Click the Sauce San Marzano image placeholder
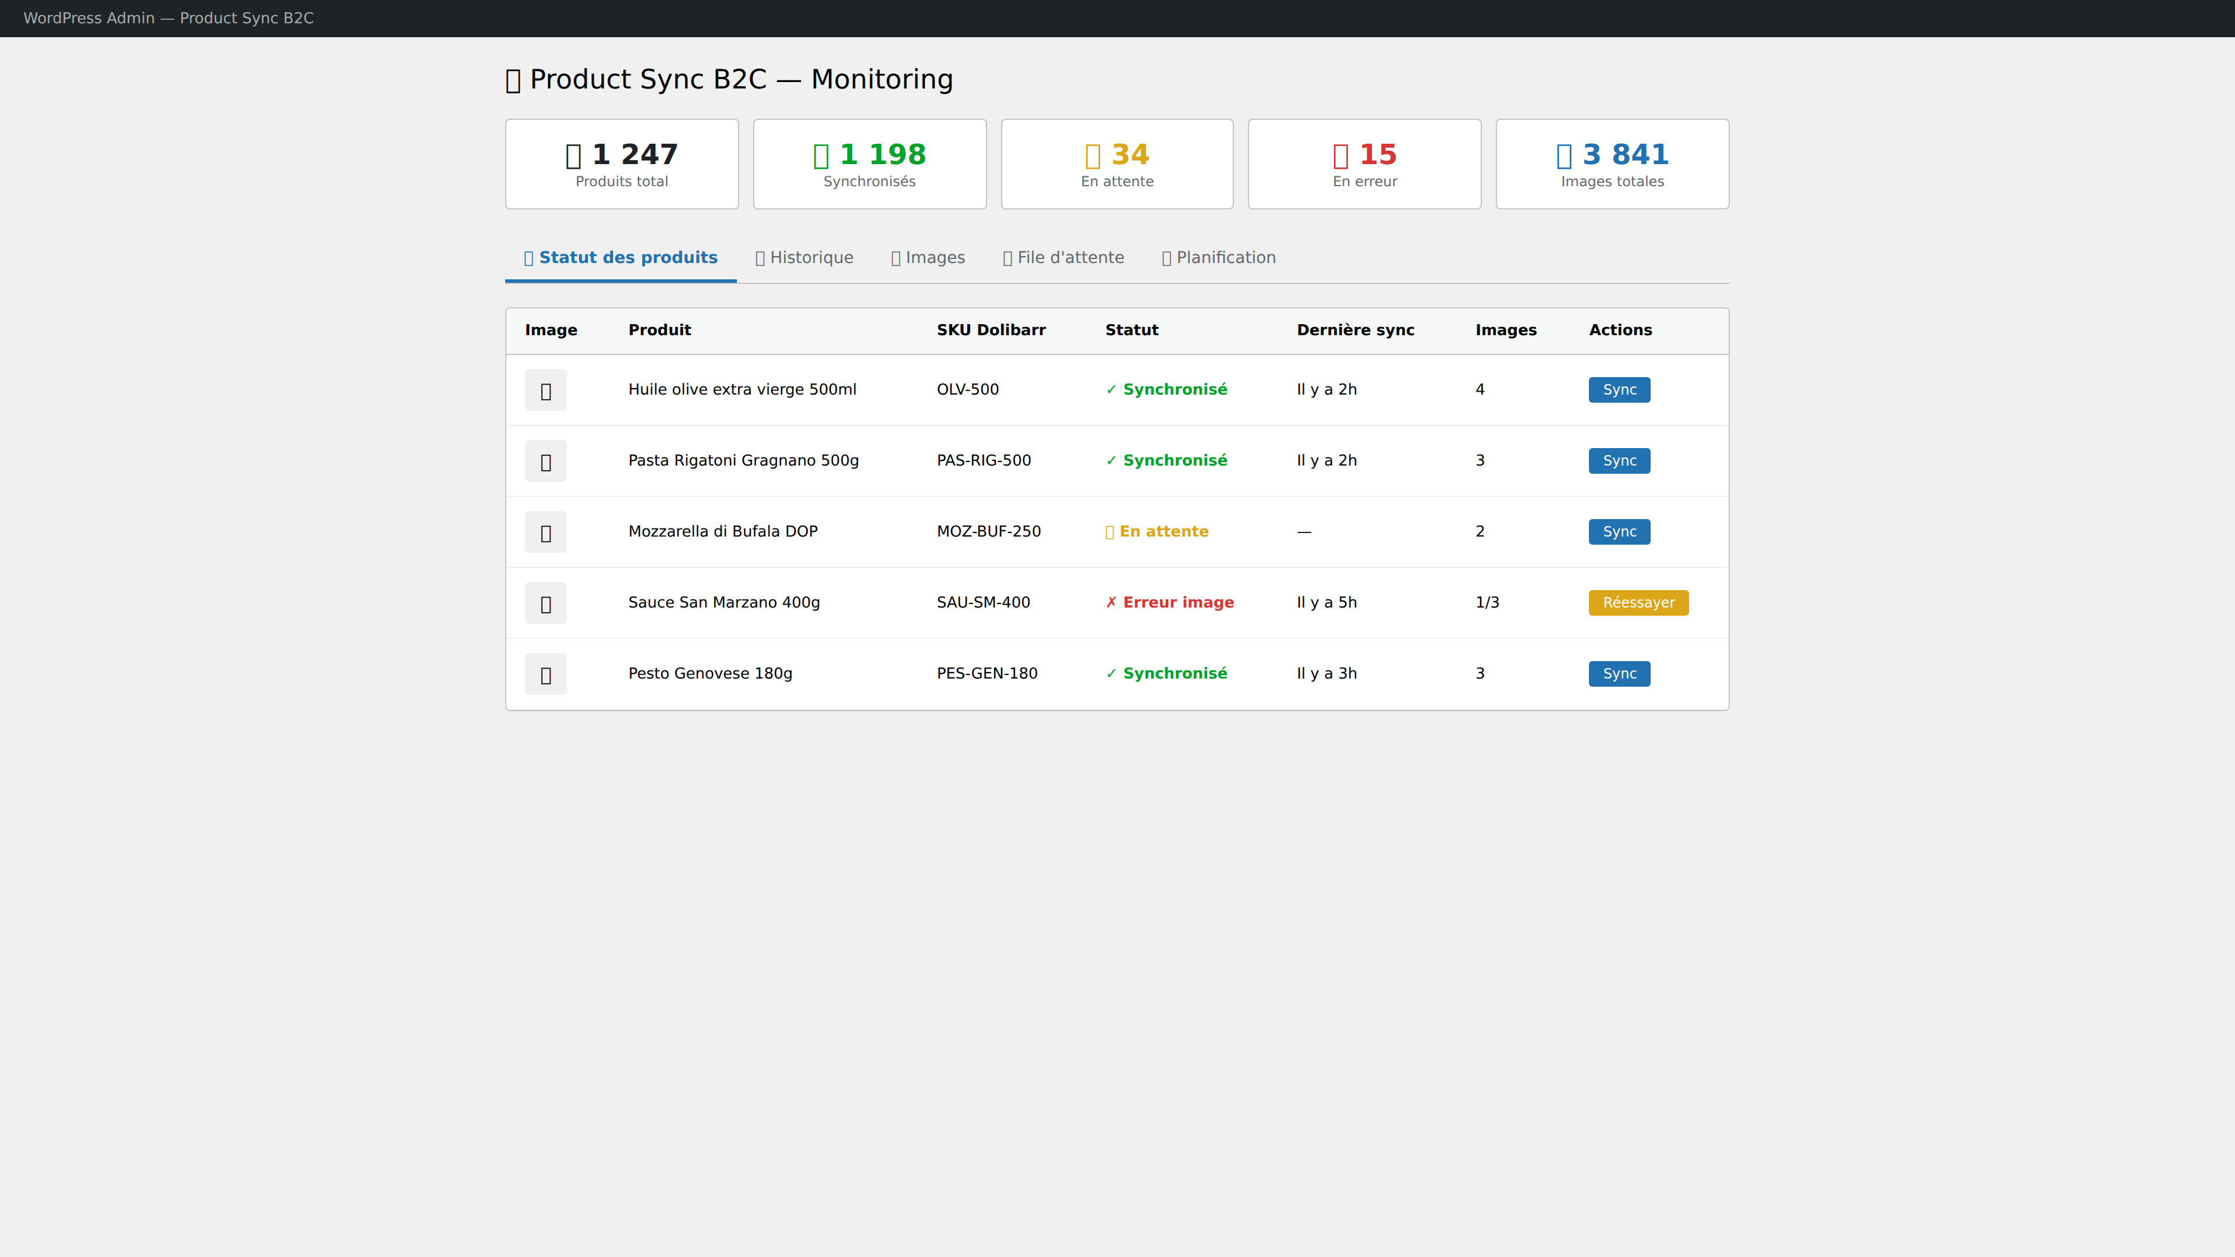This screenshot has height=1257, width=2235. point(545,602)
